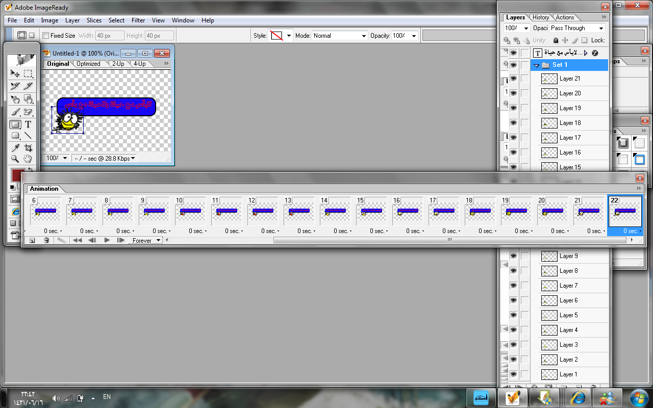Select the Zoom magnifier tool
Image resolution: width=653 pixels, height=408 pixels.
tap(15, 159)
